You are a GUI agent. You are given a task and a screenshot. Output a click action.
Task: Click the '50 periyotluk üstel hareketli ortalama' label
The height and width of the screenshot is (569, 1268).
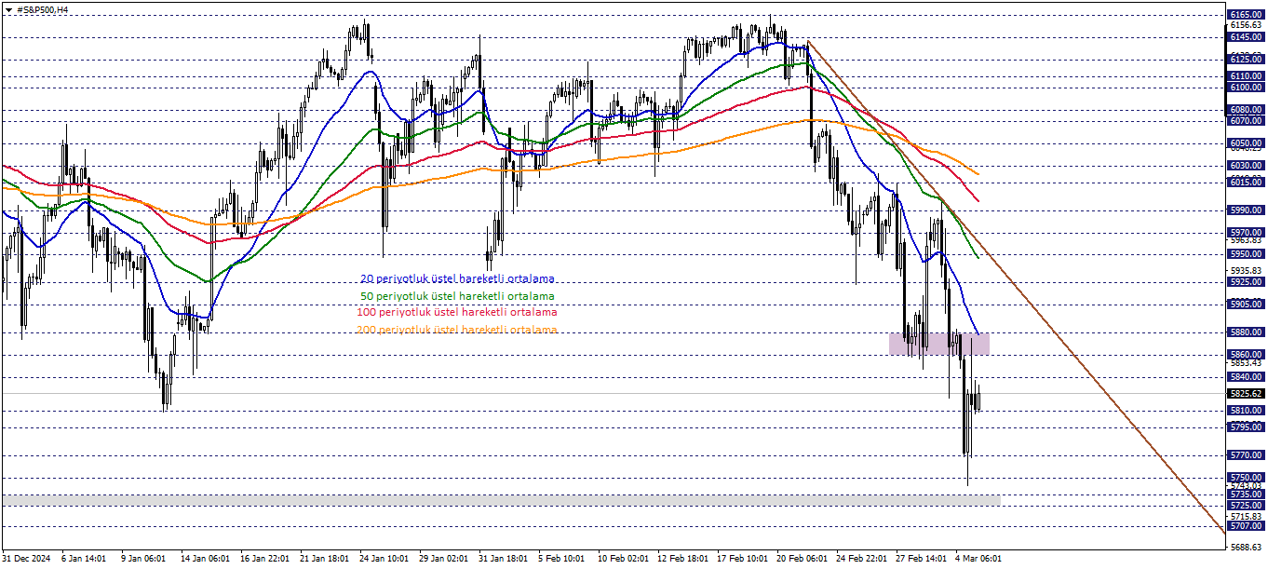[457, 296]
